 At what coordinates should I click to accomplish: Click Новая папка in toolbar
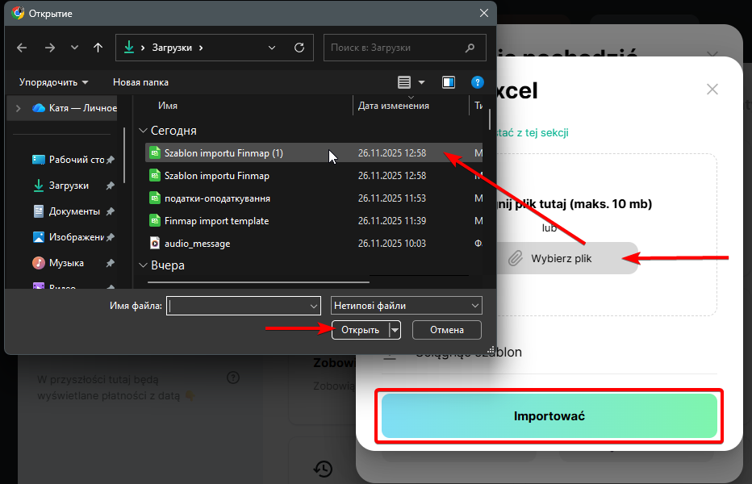140,82
